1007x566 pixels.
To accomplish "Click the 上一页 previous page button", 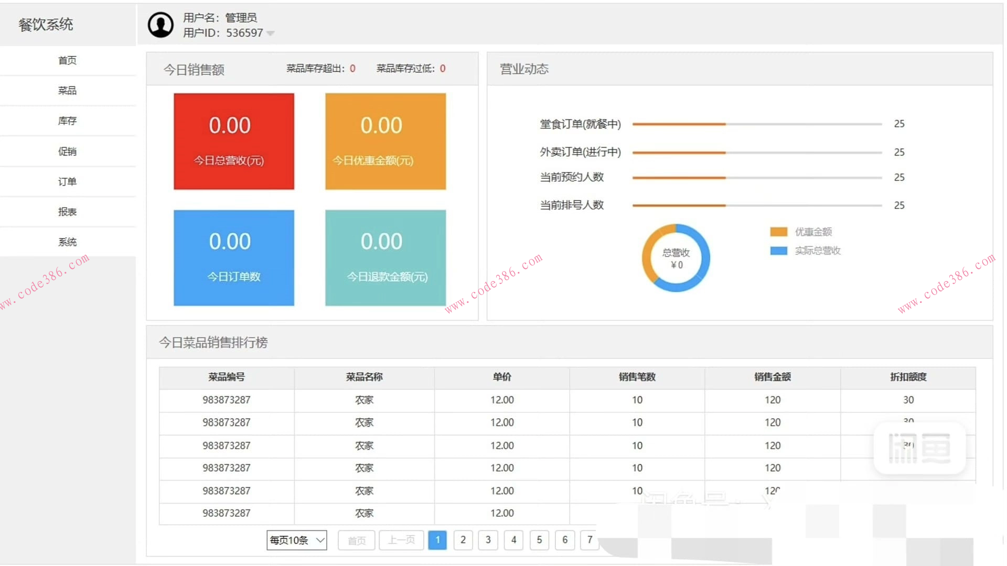I will click(401, 540).
